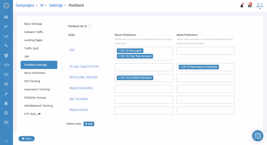Open Registration Block Publishers selector
Image resolution: width=267 pixels, height=145 pixels.
(144, 110)
